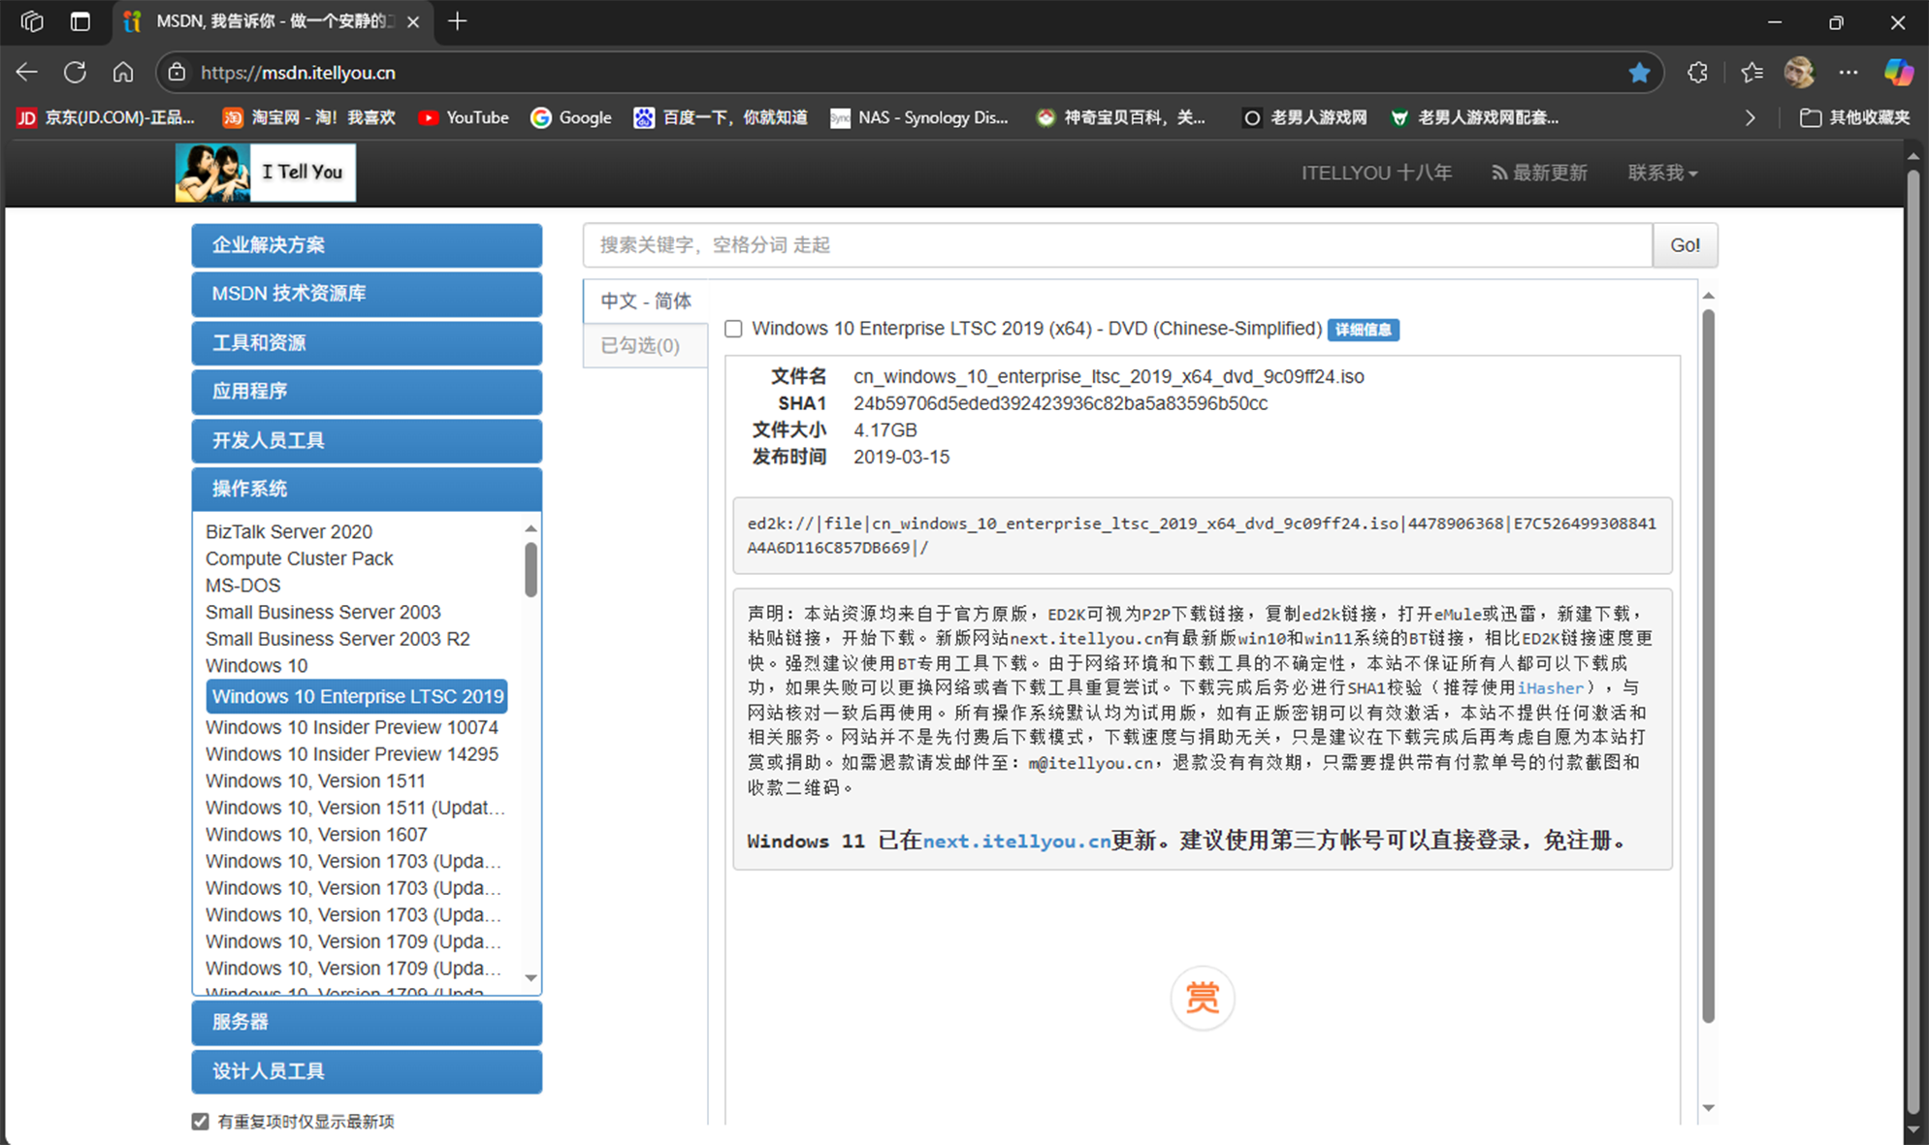Viewport: 1929px width, 1145px height.
Task: Open the NAS Synology bookmark
Action: point(919,117)
